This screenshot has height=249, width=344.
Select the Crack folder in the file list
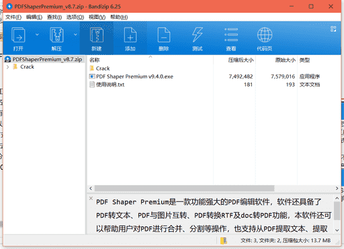pyautogui.click(x=103, y=68)
